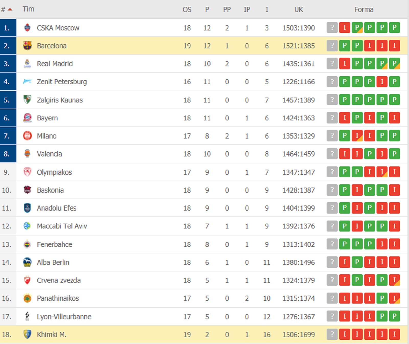Image resolution: width=409 pixels, height=344 pixels.
Task: Click Khimki M.'s first red I form box
Action: [x=345, y=334]
